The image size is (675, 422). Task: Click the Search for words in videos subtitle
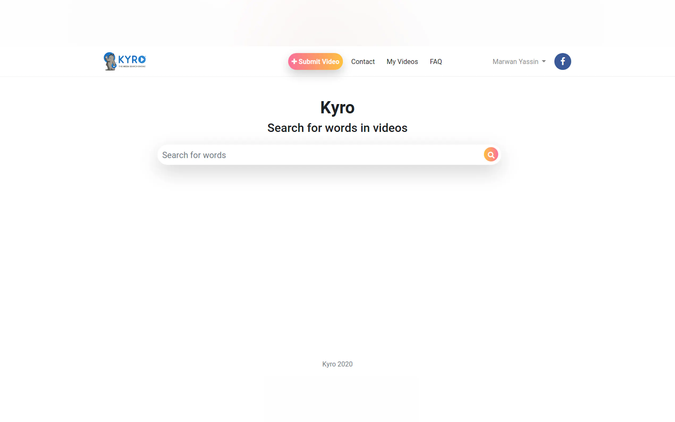coord(337,128)
